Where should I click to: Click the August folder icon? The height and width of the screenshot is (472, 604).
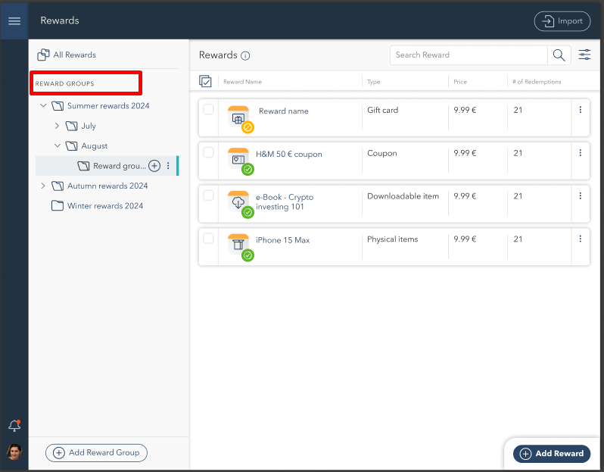pos(71,145)
